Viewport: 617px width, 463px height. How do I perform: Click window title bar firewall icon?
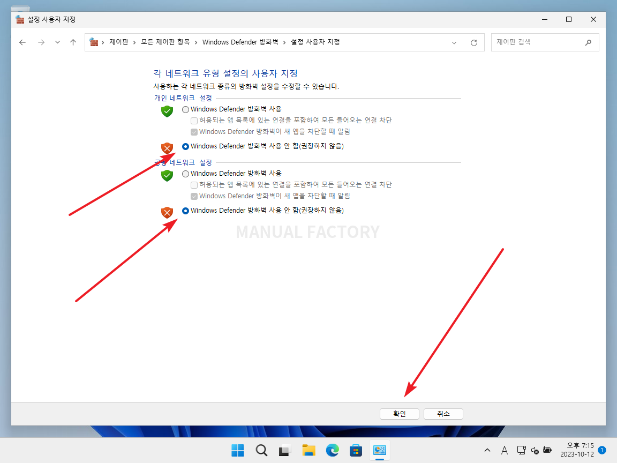coord(20,19)
